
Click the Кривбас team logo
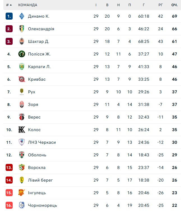coord(22,79)
